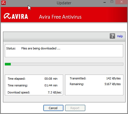Click status text 'Files are being downloaded …'
The width and height of the screenshot is (128, 114).
[x=41, y=48]
